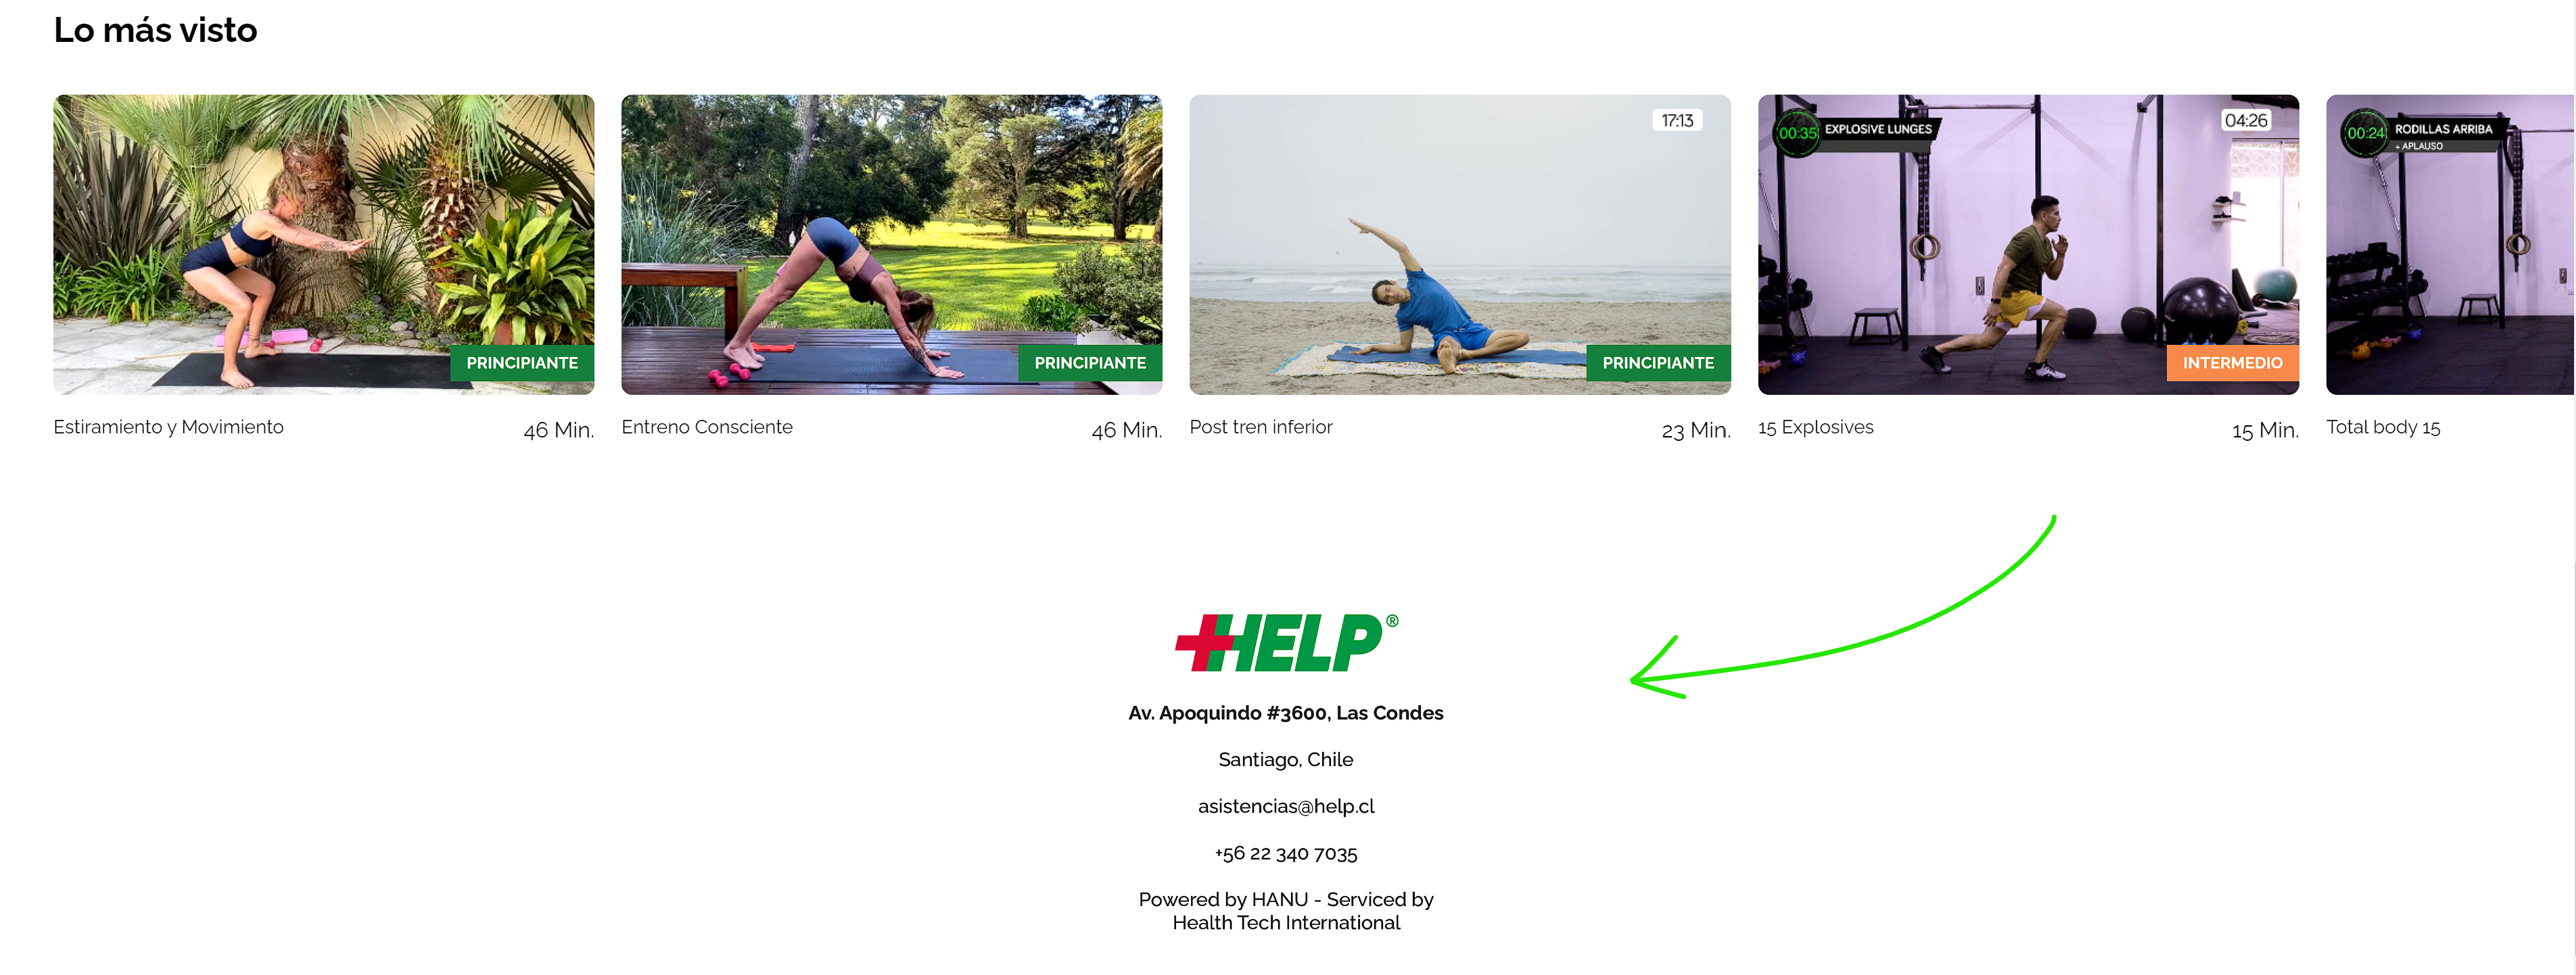Click the 17:13 duration tag
The width and height of the screenshot is (2576, 975).
pos(1676,120)
